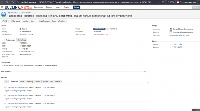Image resolution: width=200 pixels, height=111 pixels.
Task: Open author link of the 15.12.2025 comment
Action: (18, 87)
